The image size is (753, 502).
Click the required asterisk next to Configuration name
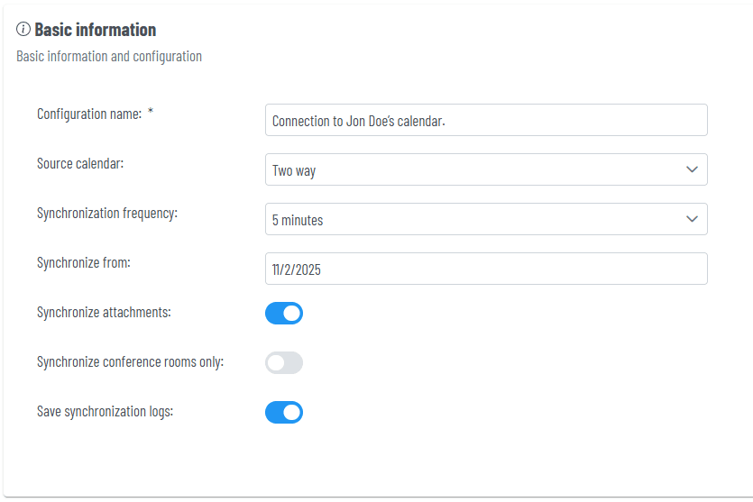pyautogui.click(x=151, y=114)
